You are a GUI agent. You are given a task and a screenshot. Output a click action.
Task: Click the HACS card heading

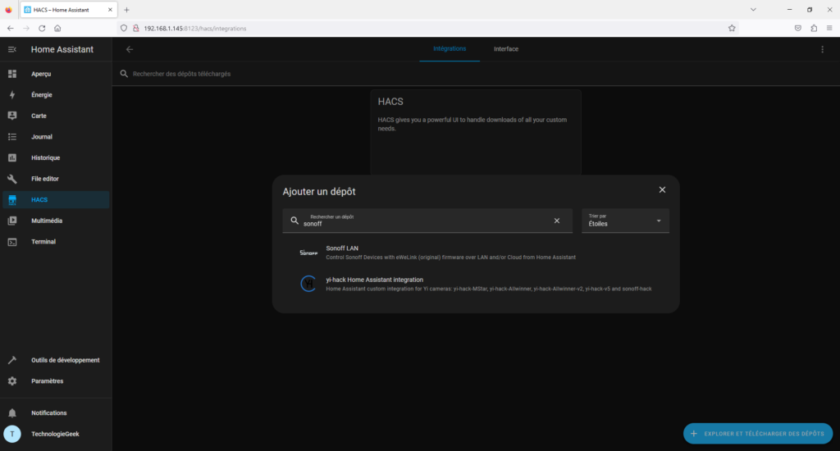[390, 102]
